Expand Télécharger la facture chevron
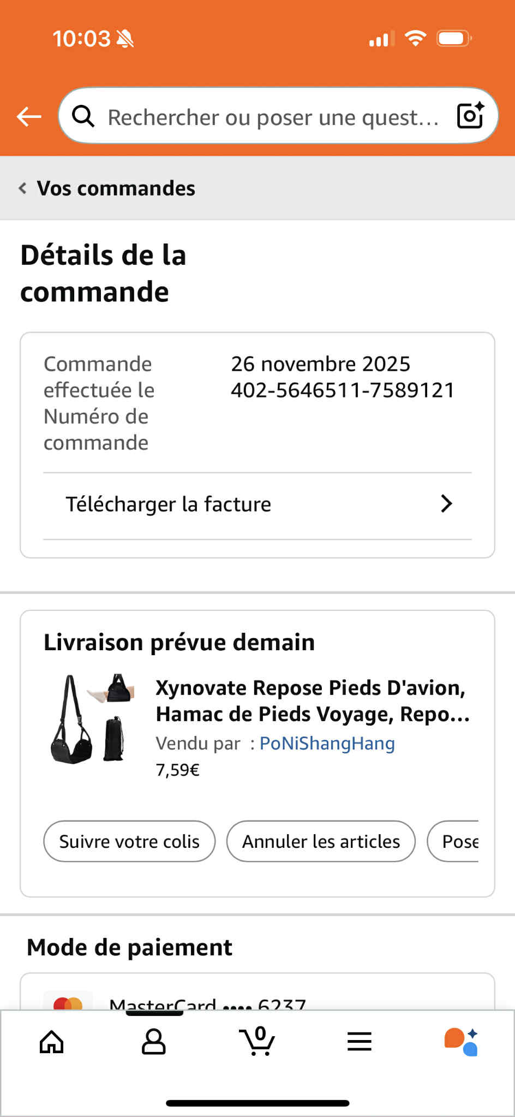Image resolution: width=515 pixels, height=1117 pixels. (446, 504)
